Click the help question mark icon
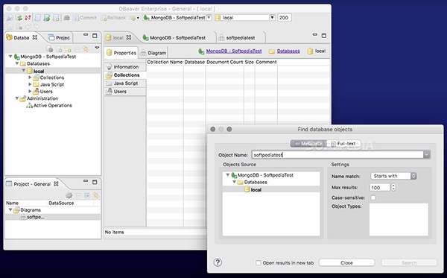 (x=218, y=262)
